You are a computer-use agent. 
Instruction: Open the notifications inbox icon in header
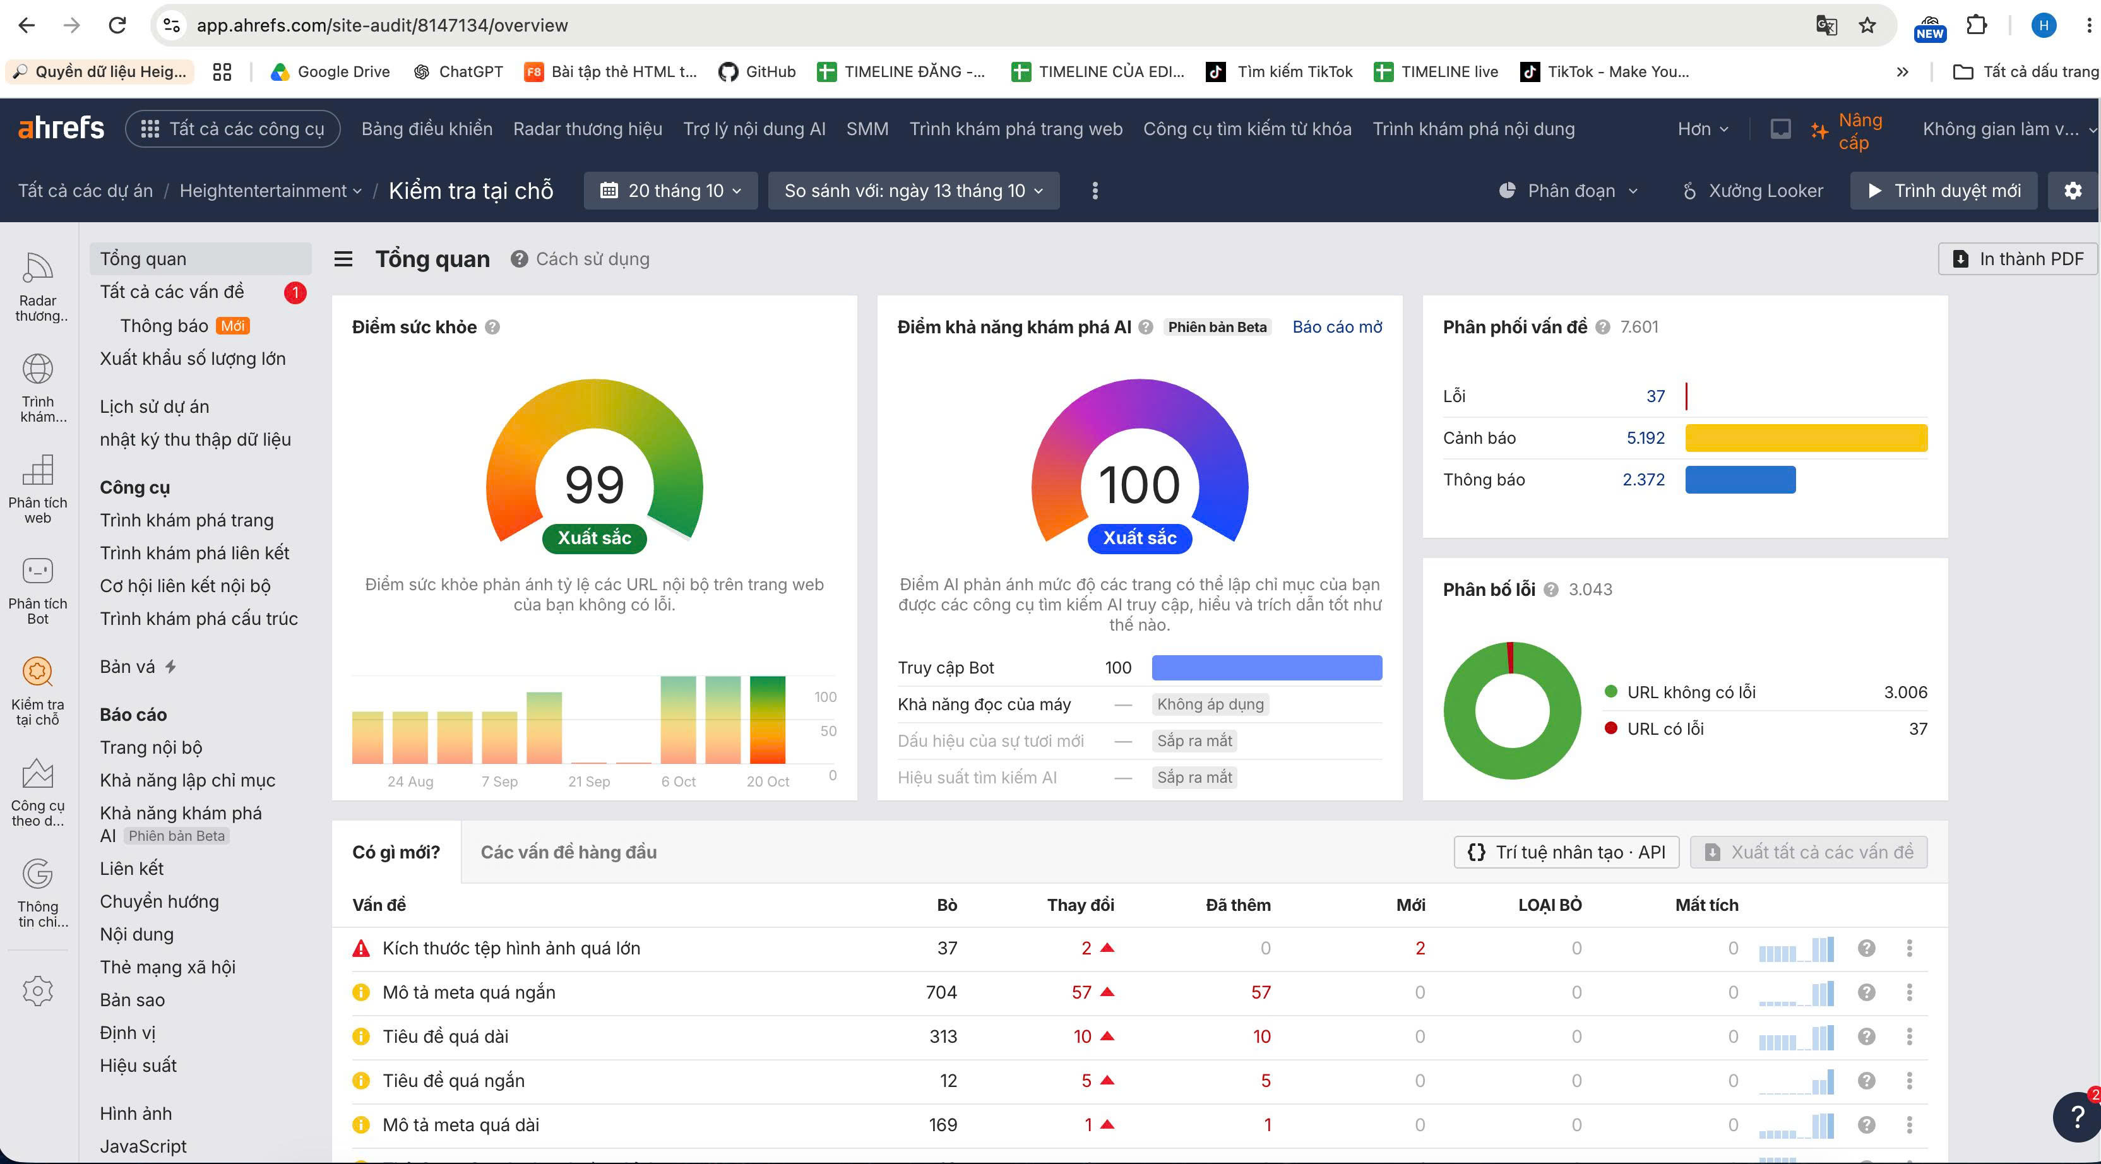pos(1780,129)
